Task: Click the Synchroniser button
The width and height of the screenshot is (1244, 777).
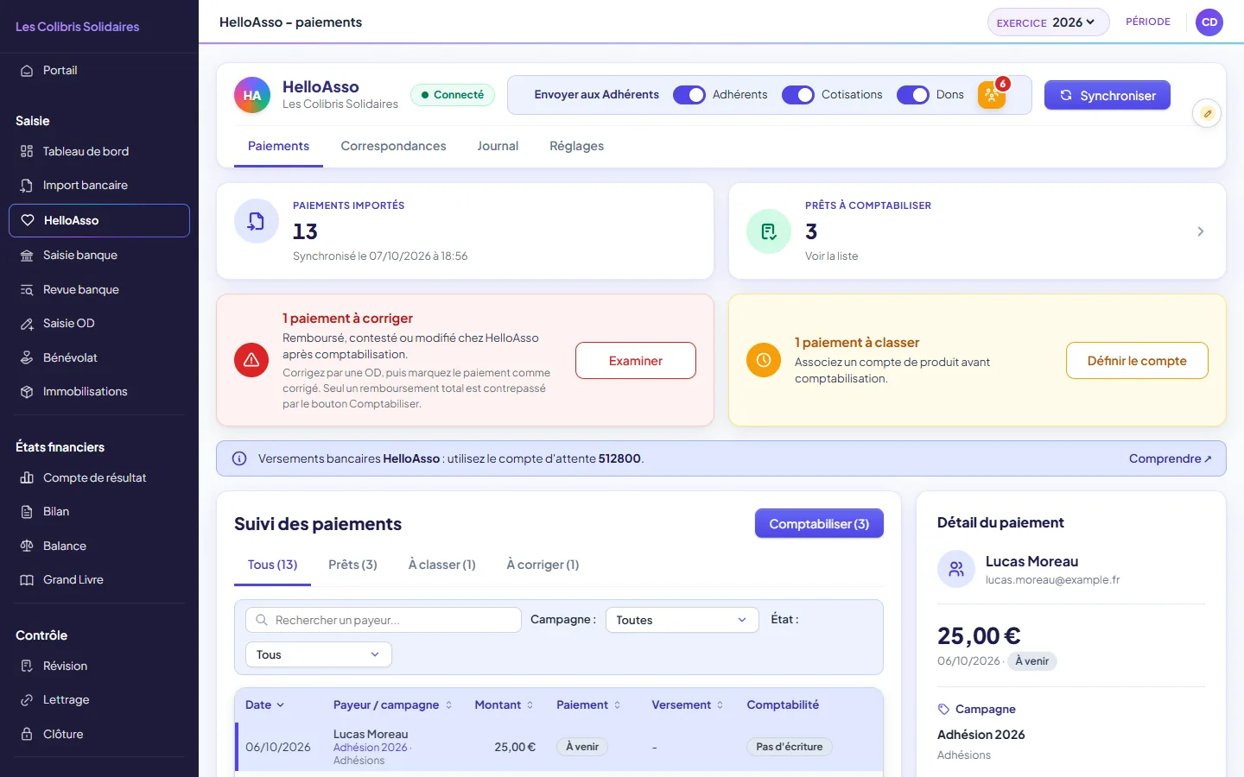Action: (x=1108, y=95)
